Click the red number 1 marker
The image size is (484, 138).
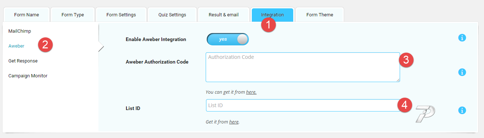268,25
